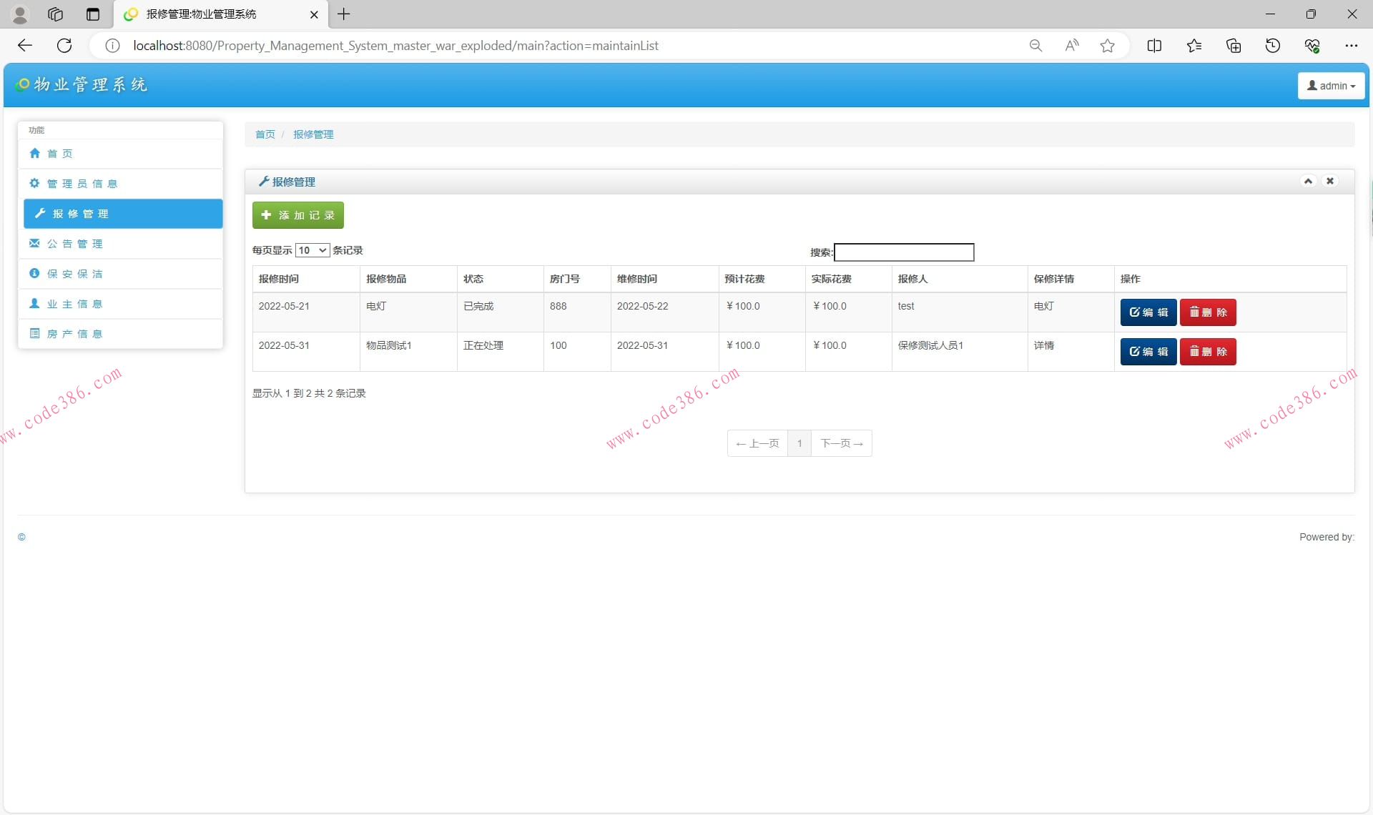This screenshot has width=1373, height=815.
Task: Open the admin user dropdown
Action: tap(1331, 86)
